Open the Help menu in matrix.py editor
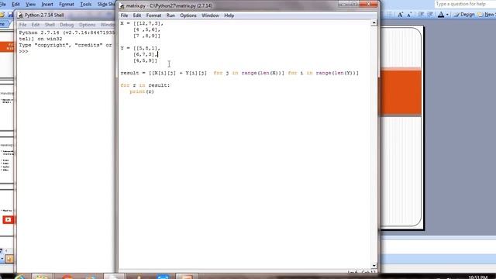The width and height of the screenshot is (496, 279). pos(229,15)
